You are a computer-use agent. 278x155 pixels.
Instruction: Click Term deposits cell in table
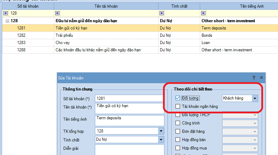pos(239,28)
